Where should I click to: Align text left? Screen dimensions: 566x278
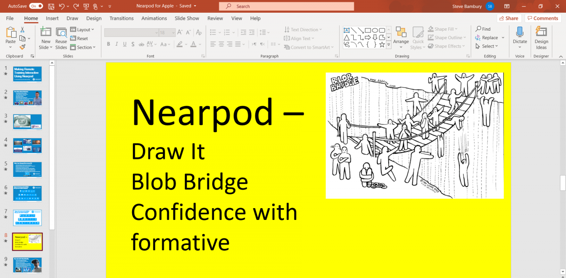213,44
